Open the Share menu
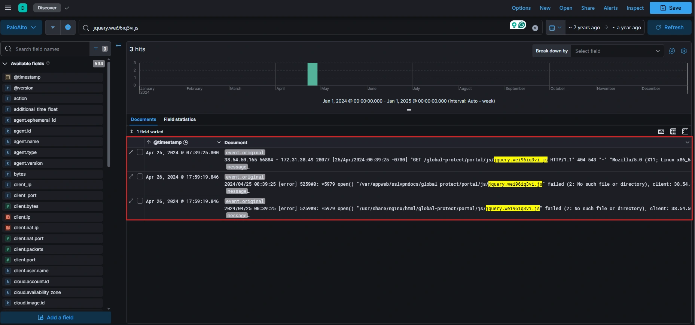Image resolution: width=695 pixels, height=325 pixels. [x=588, y=8]
